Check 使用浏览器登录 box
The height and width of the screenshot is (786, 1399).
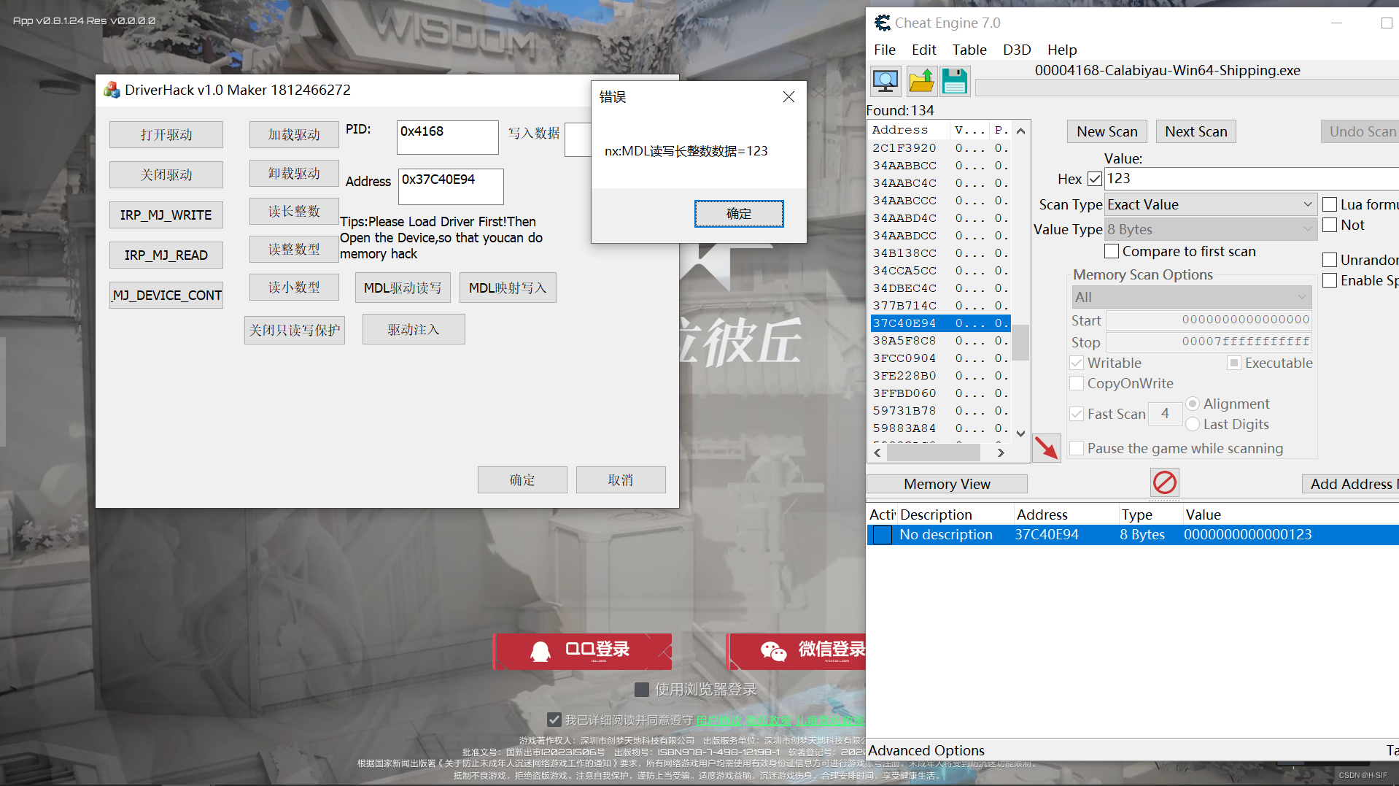click(x=642, y=690)
